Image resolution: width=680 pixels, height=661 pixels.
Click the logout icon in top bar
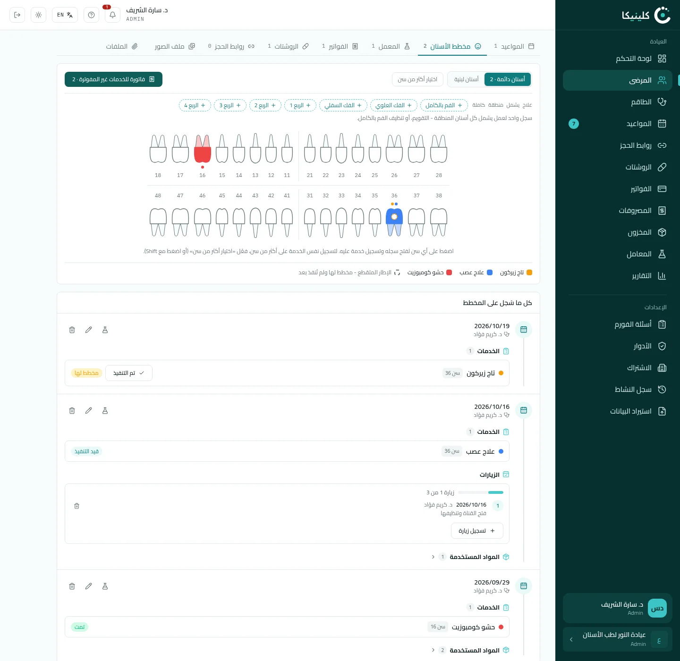[17, 15]
